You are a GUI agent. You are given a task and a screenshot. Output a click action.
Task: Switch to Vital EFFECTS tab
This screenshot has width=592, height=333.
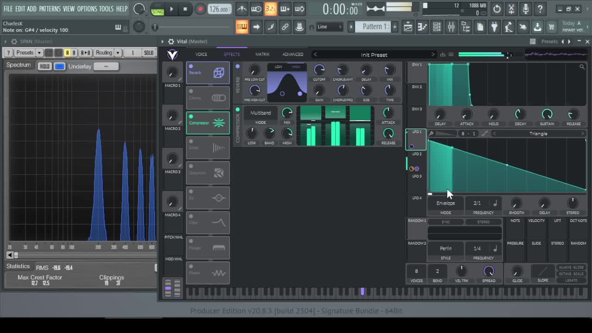[x=232, y=55]
